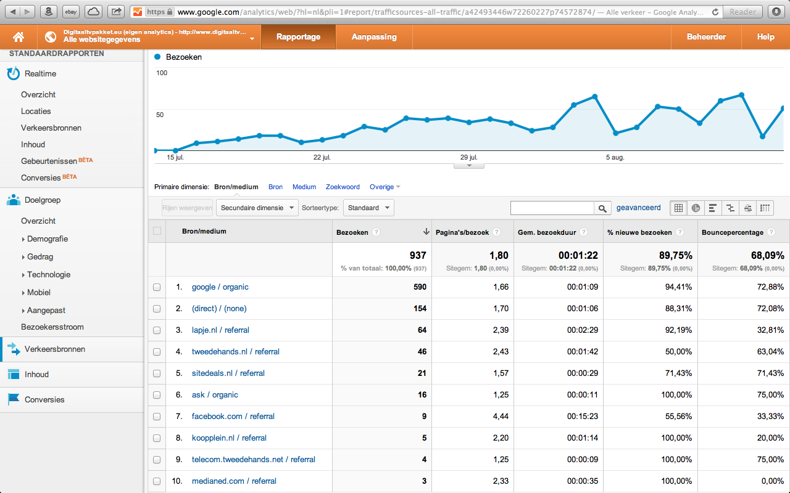Switch to the pie chart (percentage) view
This screenshot has width=790, height=493.
696,208
